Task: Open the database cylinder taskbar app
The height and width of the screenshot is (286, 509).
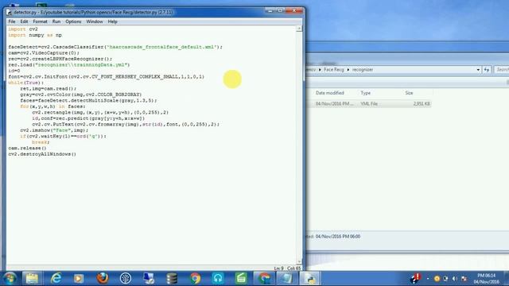Action: click(172, 278)
